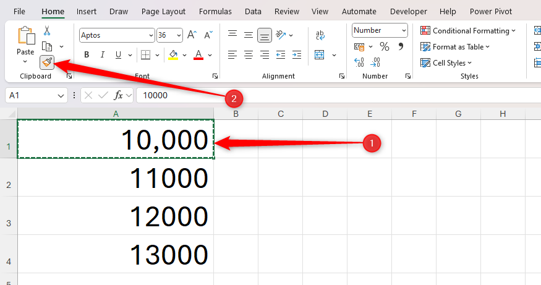Screen dimensions: 541x285
Task: Click Increase Font Size icon
Action: click(192, 35)
